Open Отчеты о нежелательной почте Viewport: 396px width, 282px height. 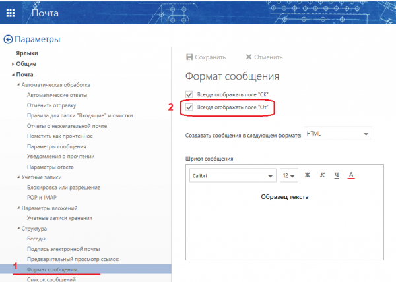pos(67,126)
